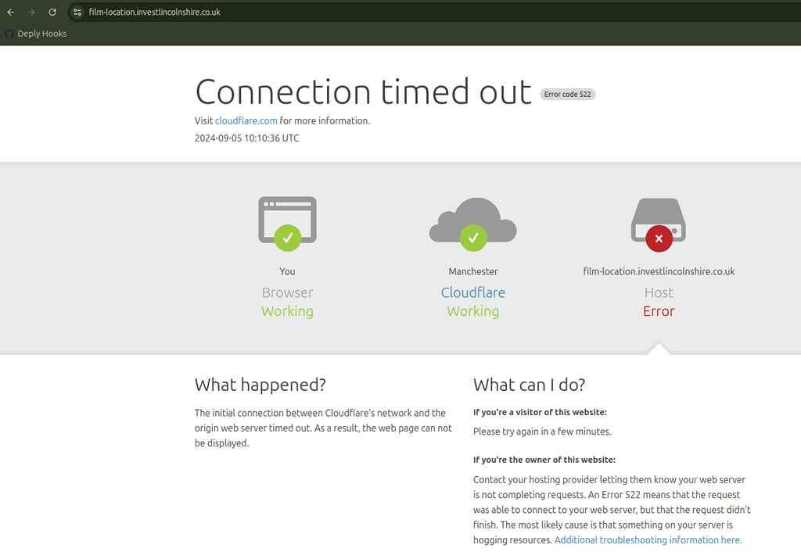Open the cloudflare.com link

(x=246, y=120)
